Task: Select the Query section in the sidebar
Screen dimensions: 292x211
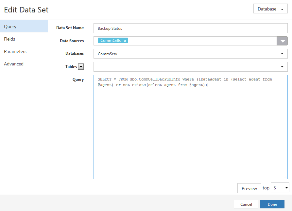Action: pyautogui.click(x=10, y=26)
